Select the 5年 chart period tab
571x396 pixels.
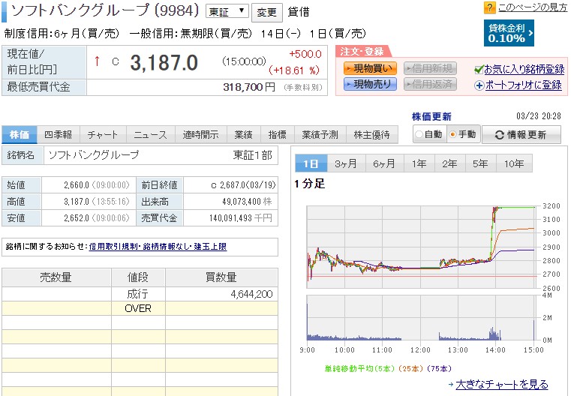480,163
